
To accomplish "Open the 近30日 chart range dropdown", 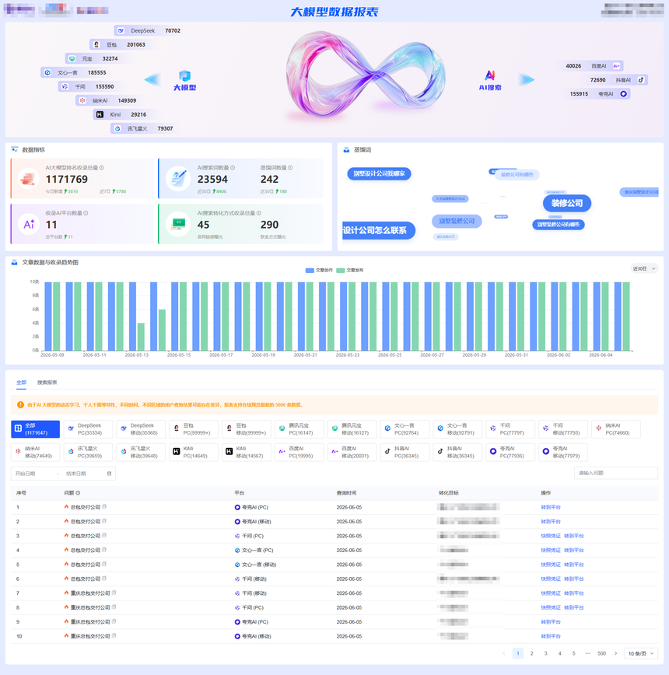I will coord(644,268).
